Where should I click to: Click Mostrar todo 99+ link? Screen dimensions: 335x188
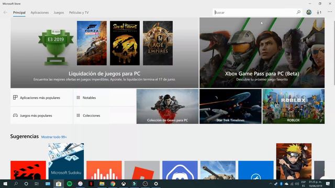point(54,137)
